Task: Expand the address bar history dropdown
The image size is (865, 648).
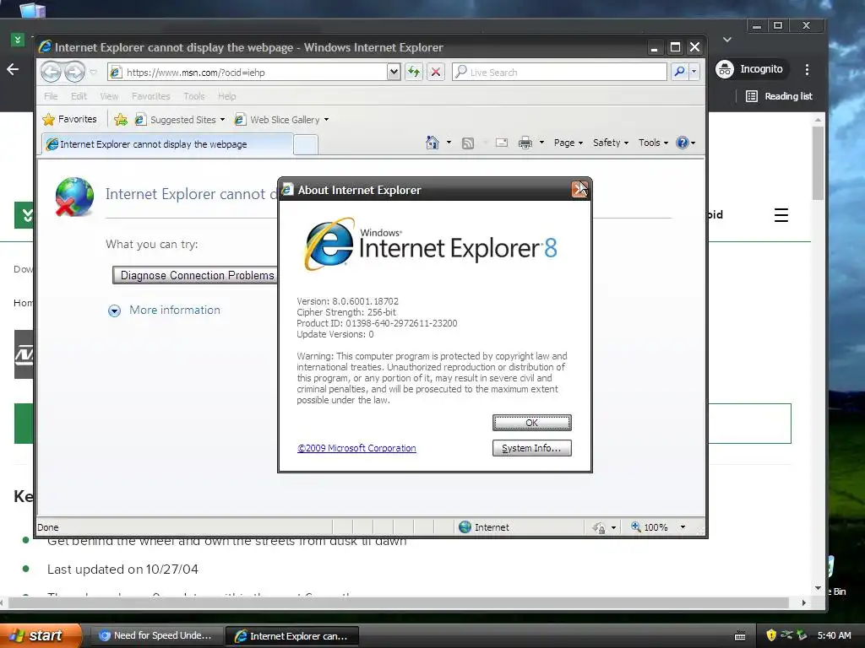Action: (394, 72)
